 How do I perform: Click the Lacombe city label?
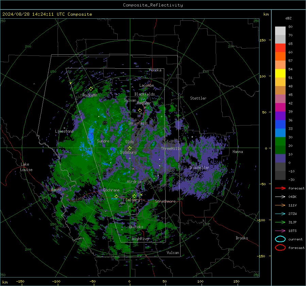pyautogui.click(x=147, y=85)
